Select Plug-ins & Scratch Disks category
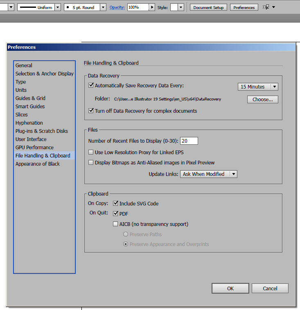The image size is (300, 310). pos(44,131)
